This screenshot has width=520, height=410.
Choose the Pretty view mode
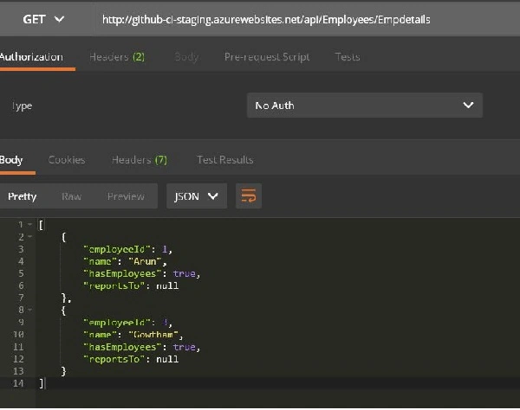23,196
